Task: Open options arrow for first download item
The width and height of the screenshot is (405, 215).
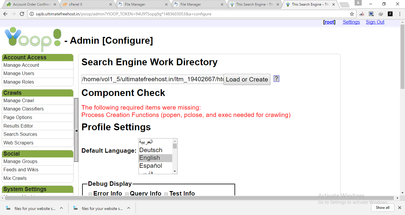Action: tap(61, 208)
